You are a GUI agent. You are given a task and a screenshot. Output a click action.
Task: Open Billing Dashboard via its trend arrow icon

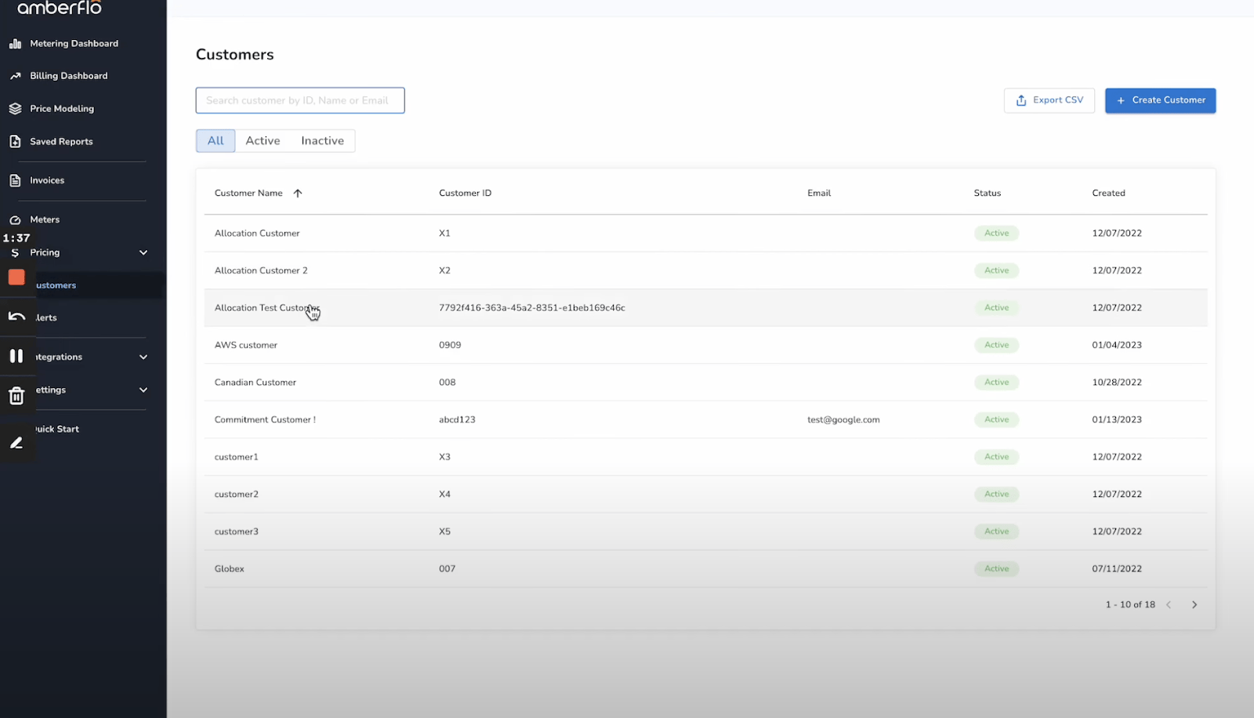(x=15, y=75)
